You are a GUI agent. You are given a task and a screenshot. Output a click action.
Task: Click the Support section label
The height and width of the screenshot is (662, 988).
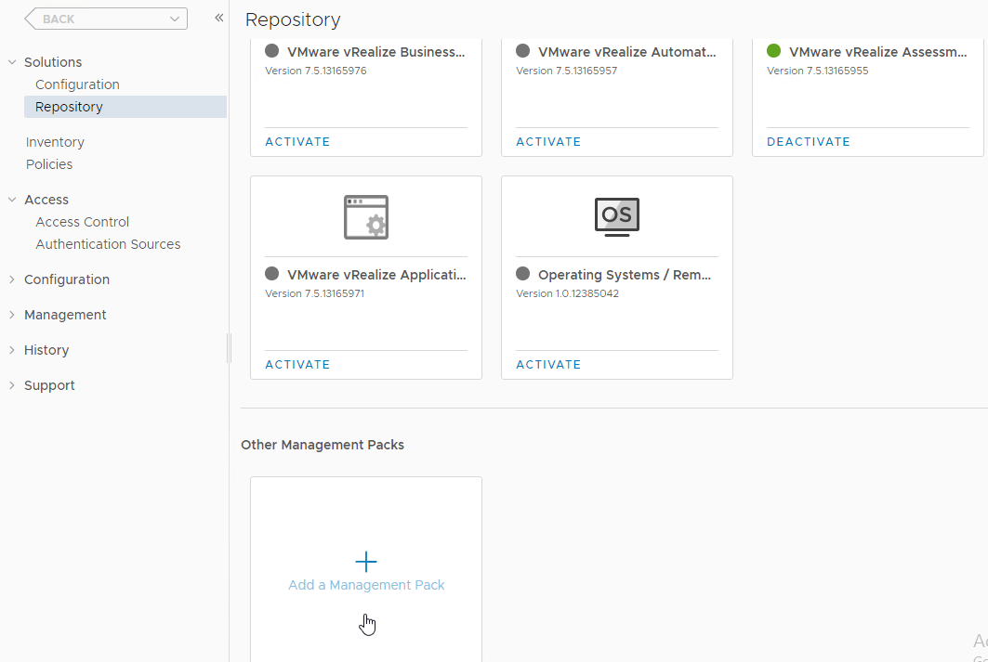[49, 385]
